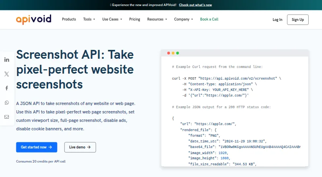Click '# Example Curl request' comment line
322x177 pixels.
coord(217,67)
